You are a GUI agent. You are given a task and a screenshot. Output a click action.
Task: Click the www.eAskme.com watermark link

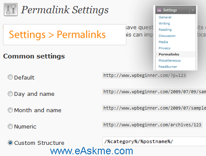91,151
